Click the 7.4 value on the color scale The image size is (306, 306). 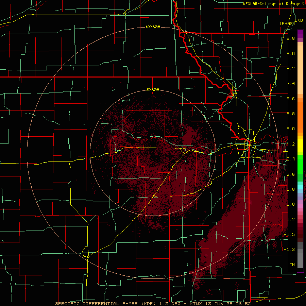pos(291,84)
